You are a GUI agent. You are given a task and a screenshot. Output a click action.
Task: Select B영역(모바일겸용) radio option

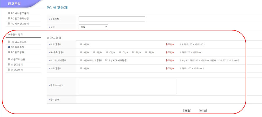click(x=107, y=60)
